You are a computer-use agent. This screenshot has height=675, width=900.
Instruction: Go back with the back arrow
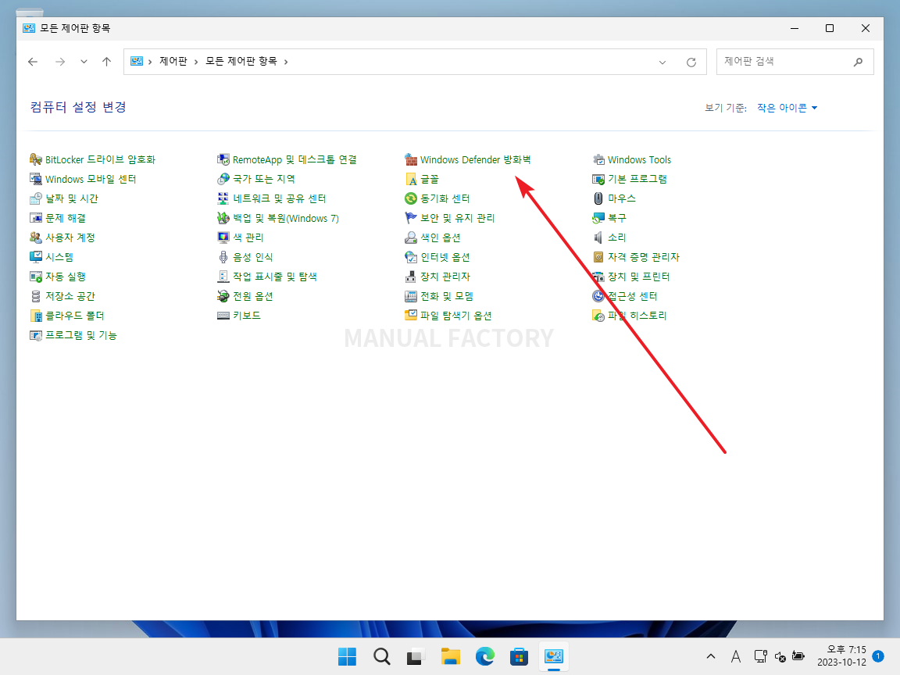click(x=33, y=62)
